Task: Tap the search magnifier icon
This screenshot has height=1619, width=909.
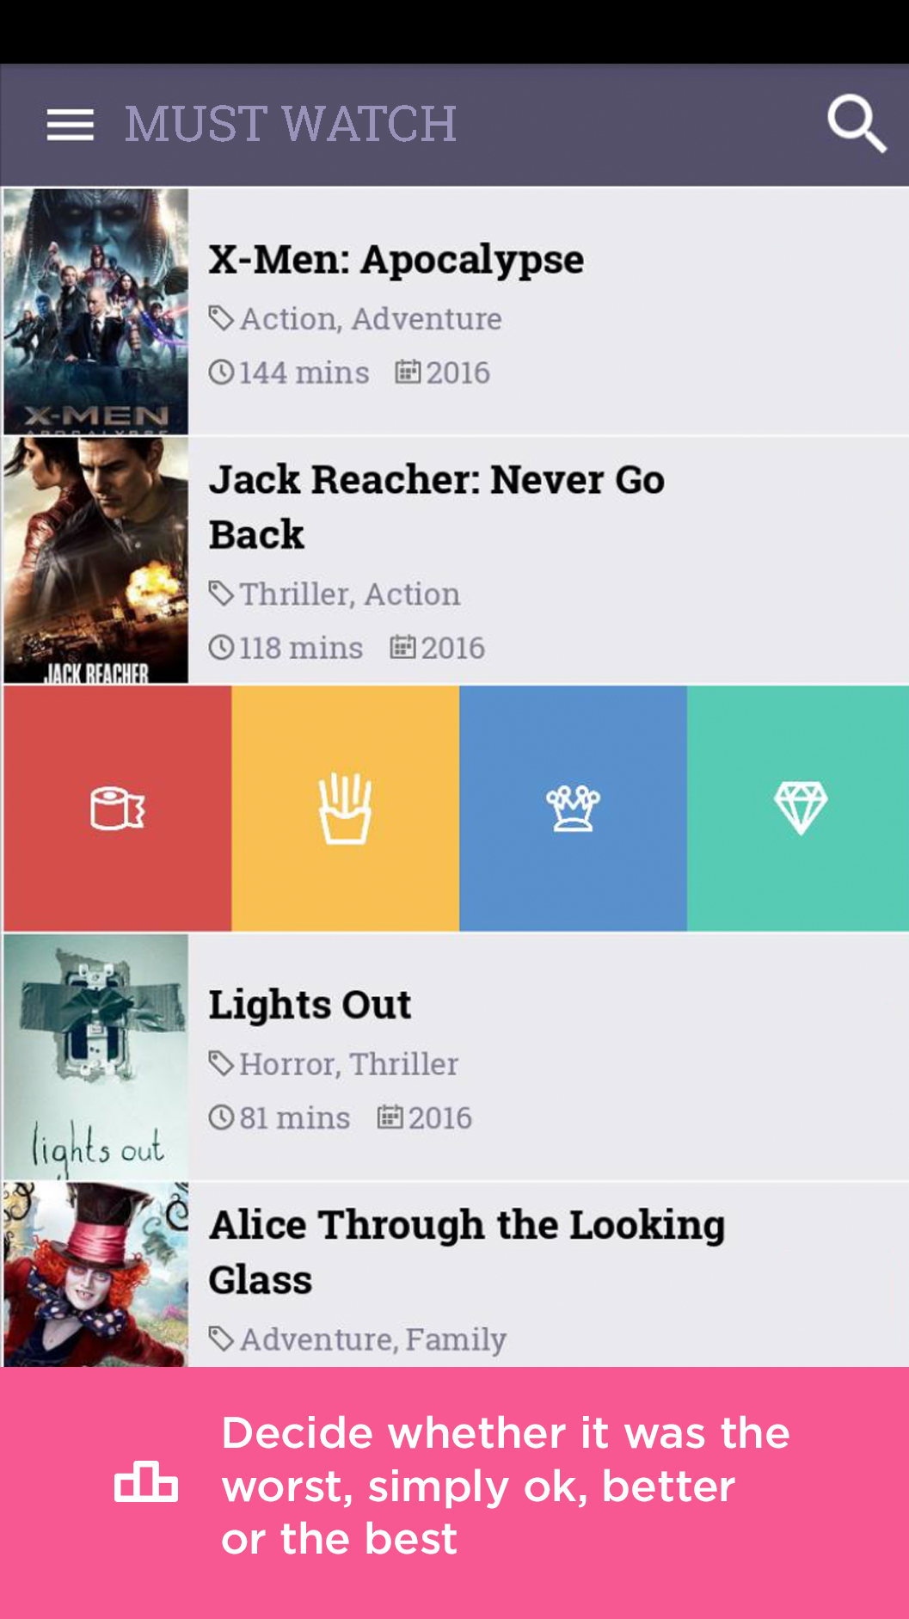Action: click(857, 124)
